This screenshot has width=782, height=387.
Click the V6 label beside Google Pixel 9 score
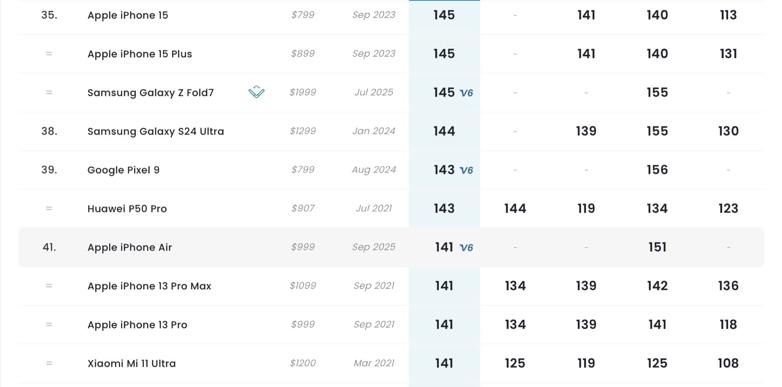pyautogui.click(x=466, y=170)
